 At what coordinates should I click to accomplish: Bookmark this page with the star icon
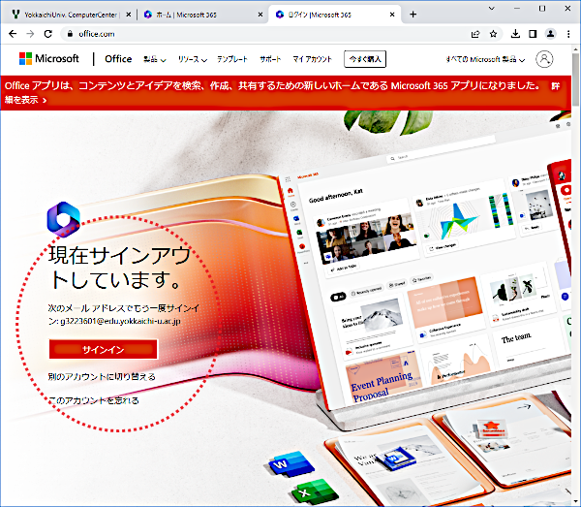(493, 34)
